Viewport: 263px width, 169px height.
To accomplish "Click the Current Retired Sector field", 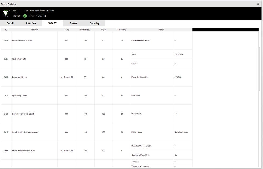I will [x=140, y=41].
